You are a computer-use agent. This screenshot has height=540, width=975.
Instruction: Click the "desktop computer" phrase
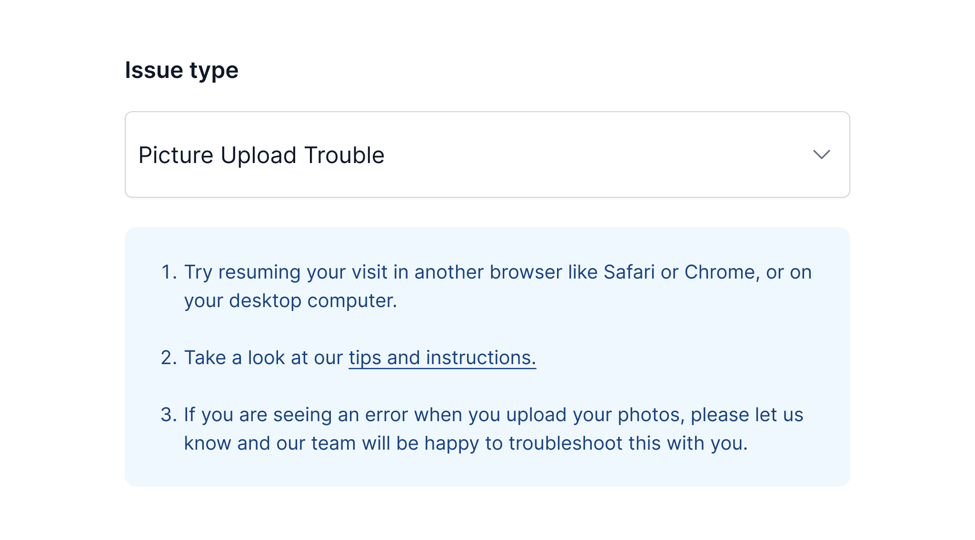[313, 300]
